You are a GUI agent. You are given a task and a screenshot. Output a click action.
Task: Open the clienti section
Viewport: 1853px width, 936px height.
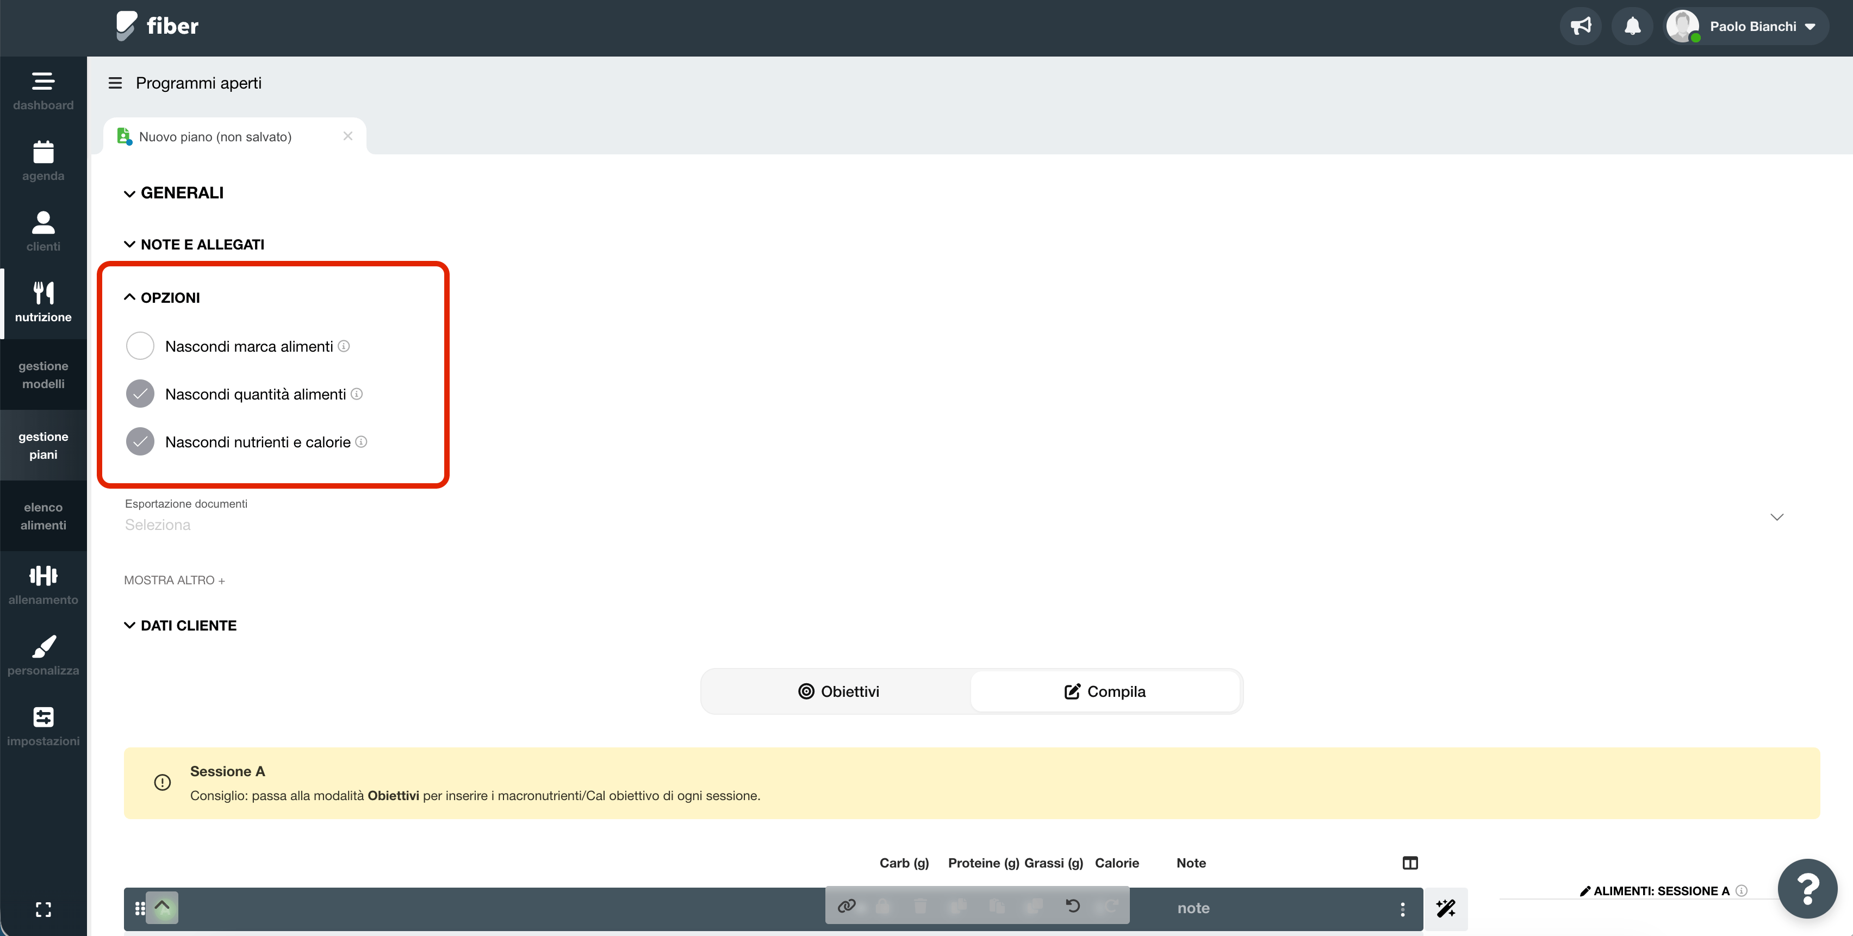click(x=43, y=232)
